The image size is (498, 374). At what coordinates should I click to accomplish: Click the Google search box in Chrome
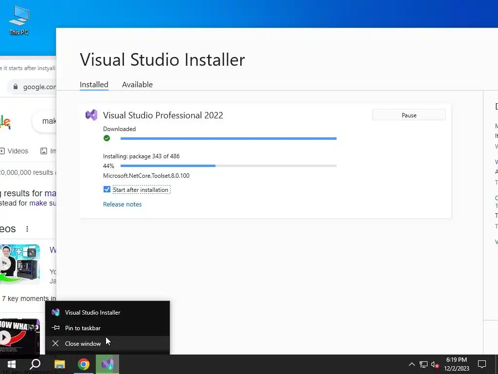click(x=44, y=121)
